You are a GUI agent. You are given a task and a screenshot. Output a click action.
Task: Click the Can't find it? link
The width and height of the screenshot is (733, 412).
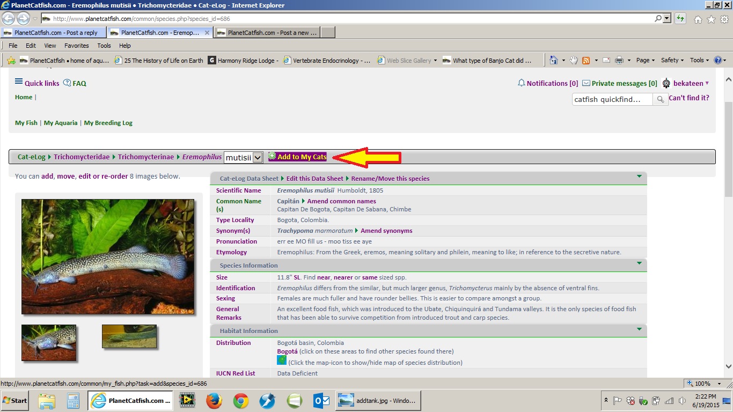coord(689,98)
